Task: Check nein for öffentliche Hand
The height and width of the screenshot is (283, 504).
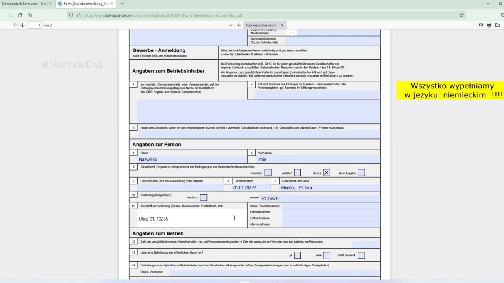Action: click(326, 255)
